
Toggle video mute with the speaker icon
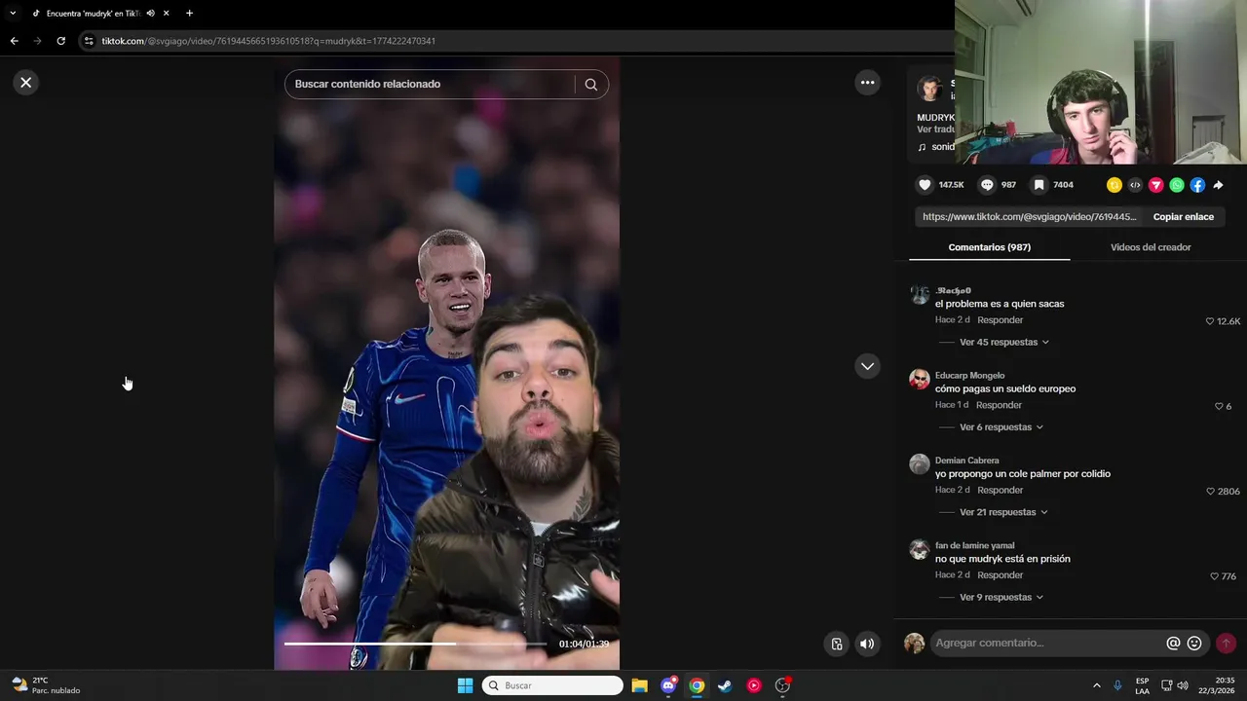pos(867,644)
